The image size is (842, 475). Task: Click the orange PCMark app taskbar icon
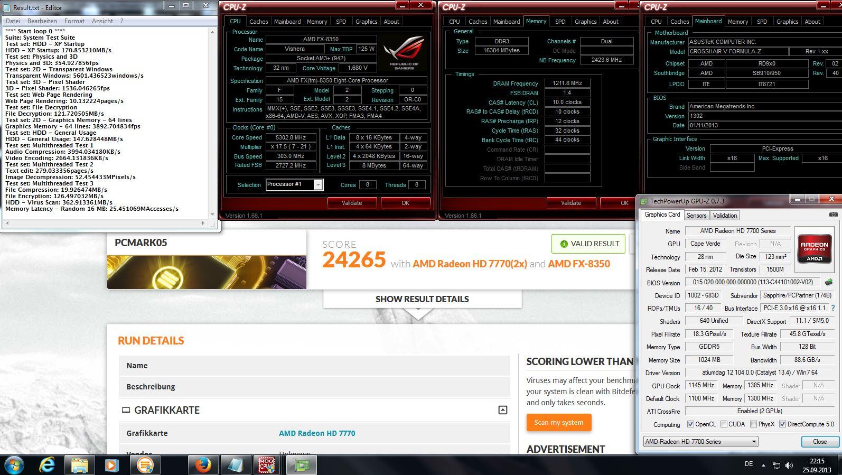[144, 465]
